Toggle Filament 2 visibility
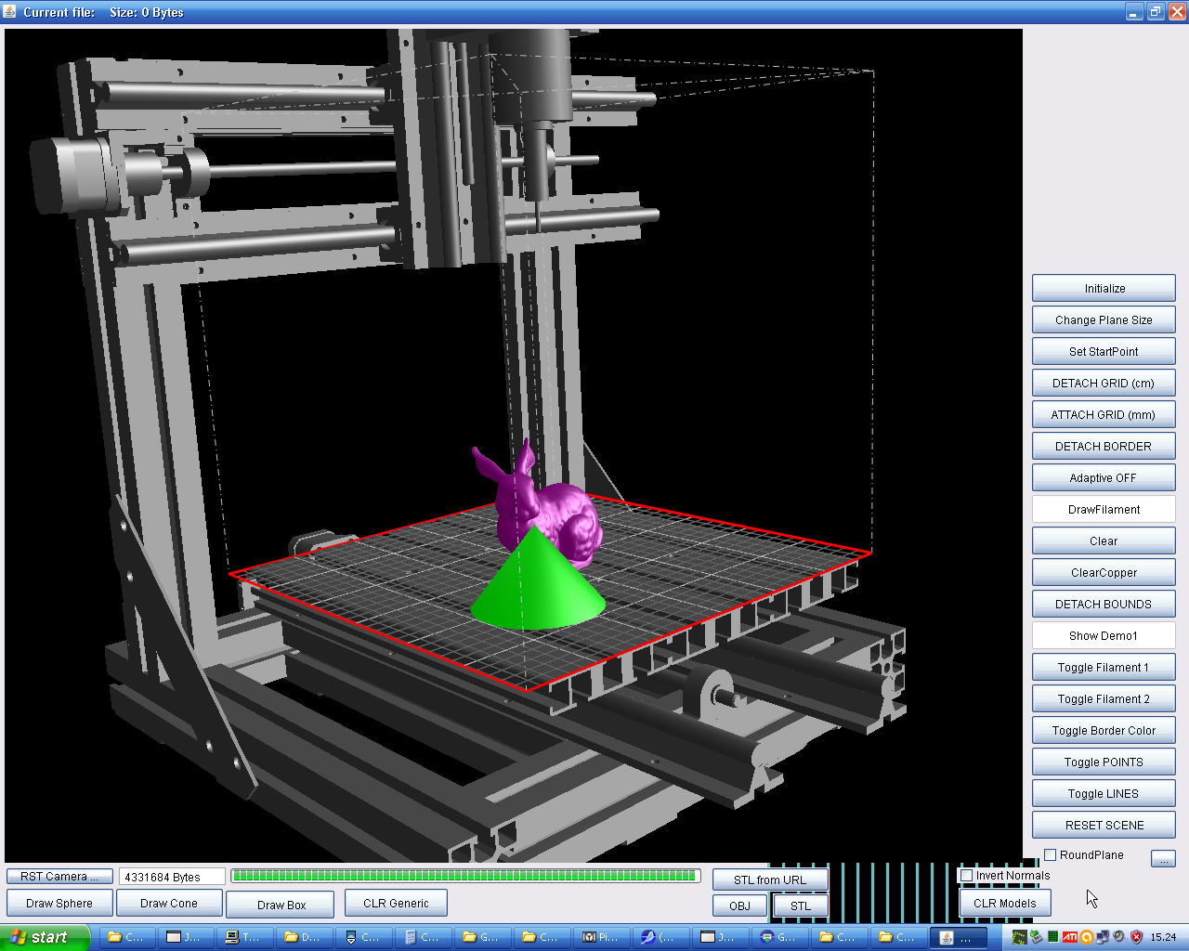This screenshot has width=1189, height=951. (1104, 698)
